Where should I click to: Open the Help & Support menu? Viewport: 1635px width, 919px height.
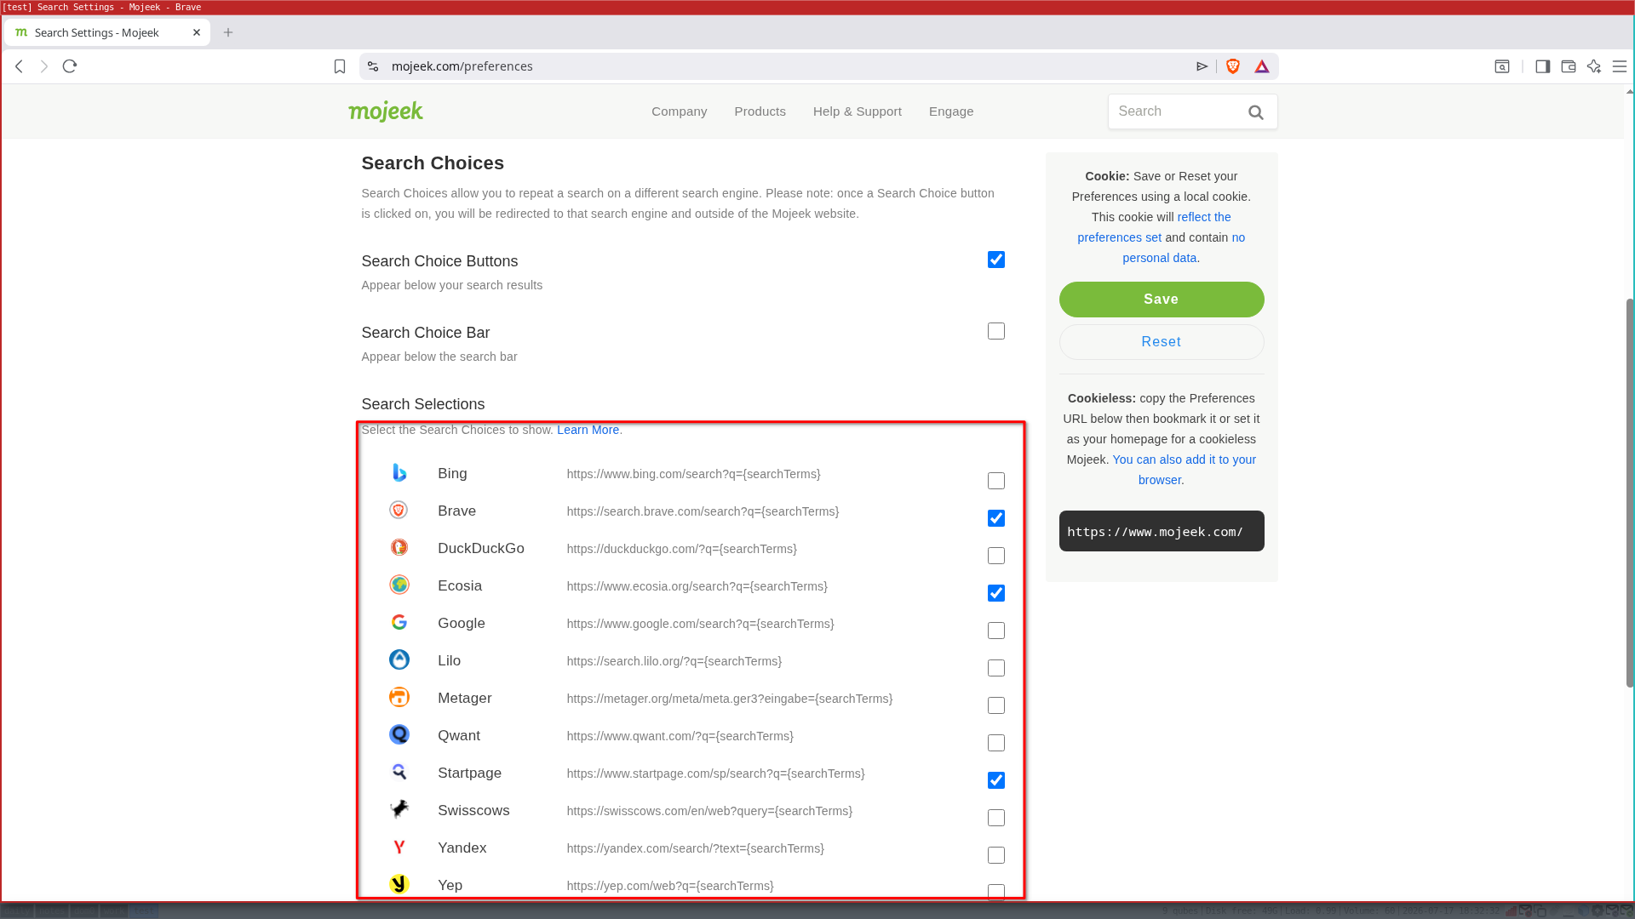[858, 111]
